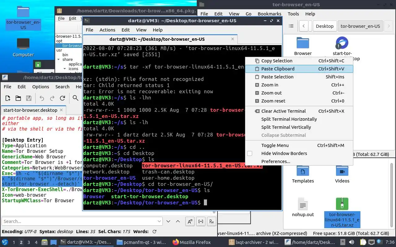Choose Copy Selection from terminal context menu
Screen dimensions: 396x247
[299, 61]
